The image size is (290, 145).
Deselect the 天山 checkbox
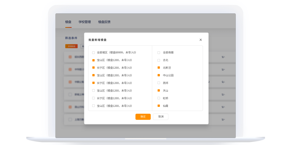159,90
